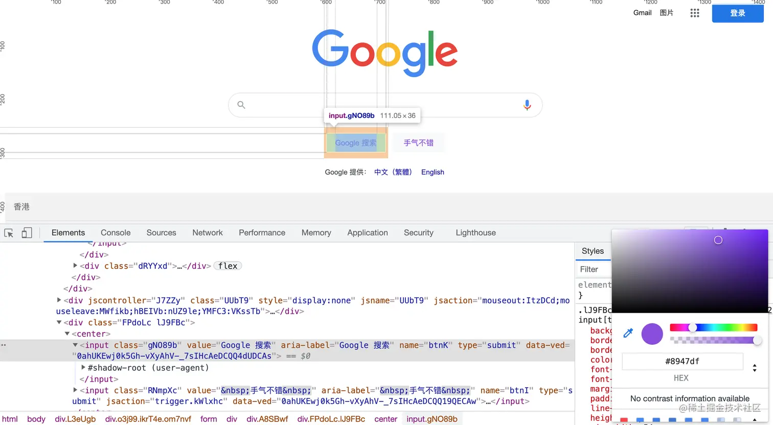Viewport: 773px width, 425px height.
Task: Toggle the device toolbar icon in DevTools
Action: point(27,233)
